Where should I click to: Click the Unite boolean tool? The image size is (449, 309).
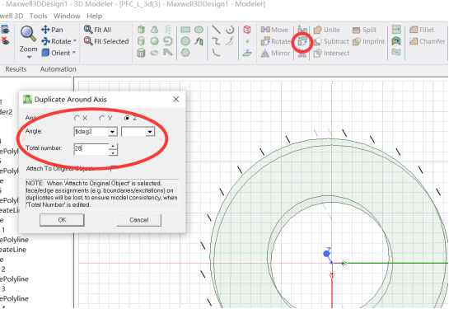327,30
